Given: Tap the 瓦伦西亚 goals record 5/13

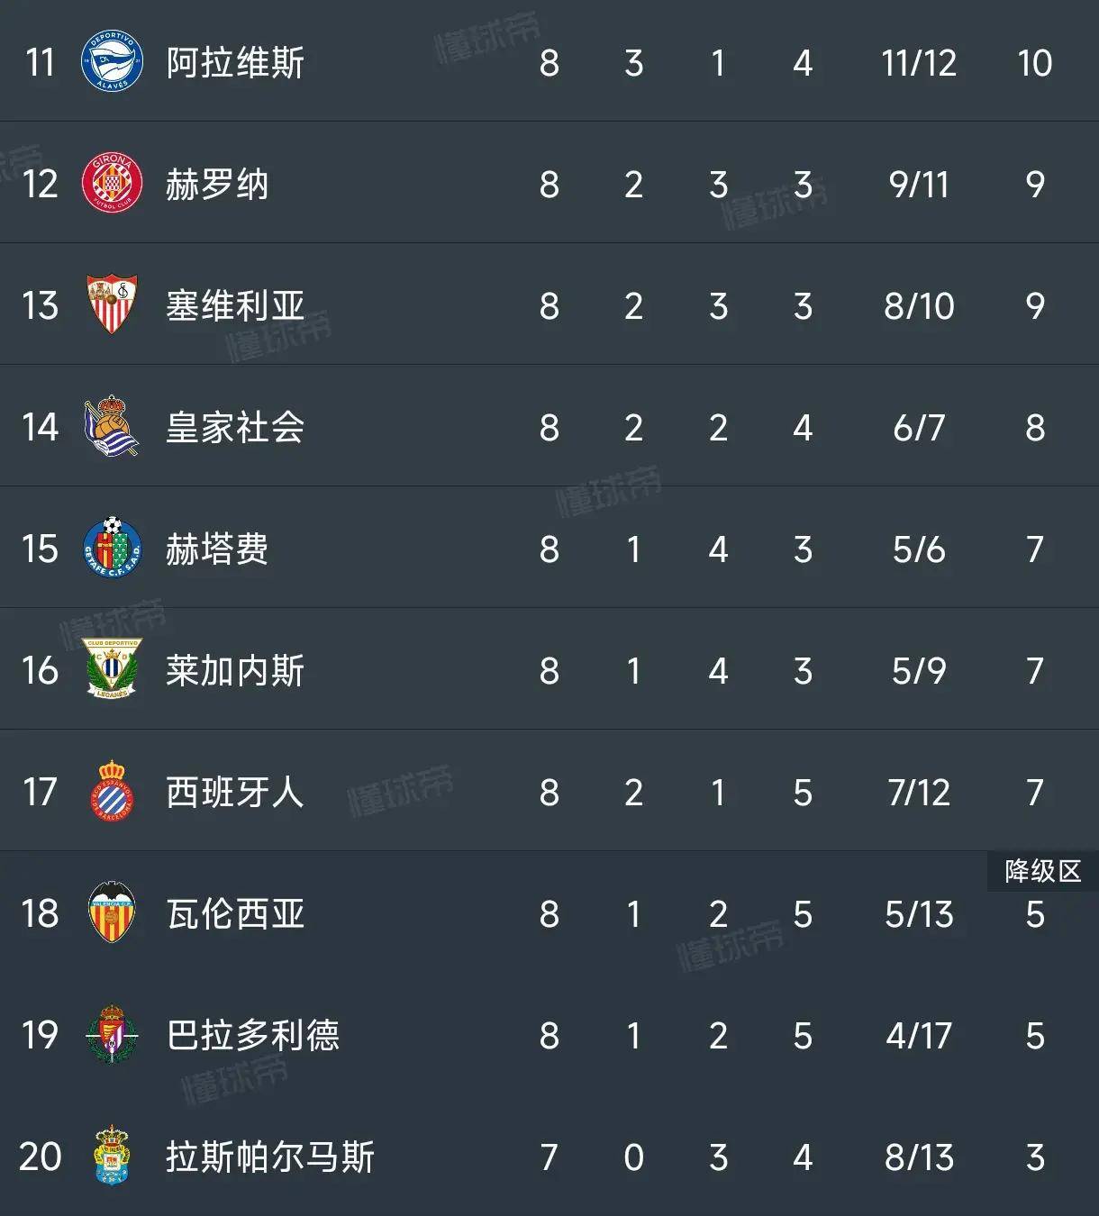Looking at the screenshot, I should click(919, 914).
